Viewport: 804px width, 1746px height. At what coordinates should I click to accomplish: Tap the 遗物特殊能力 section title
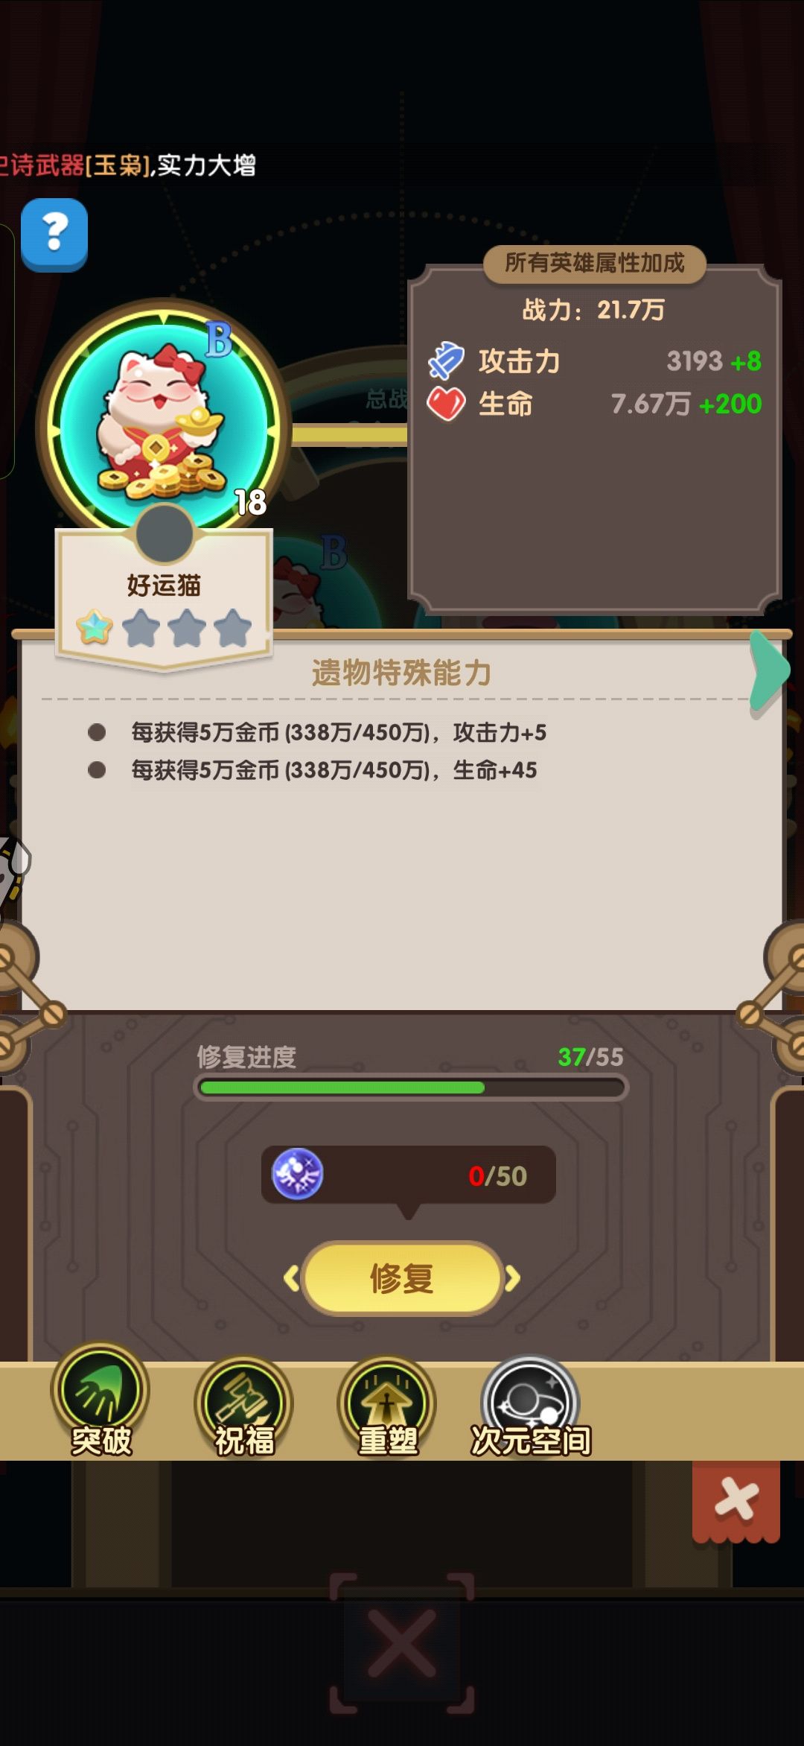402,673
